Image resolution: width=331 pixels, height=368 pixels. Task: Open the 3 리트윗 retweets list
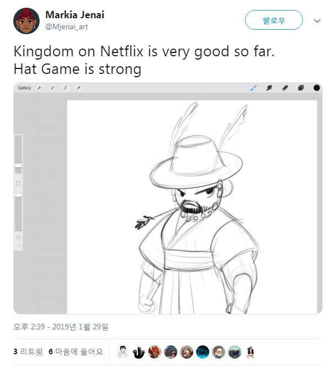pos(28,351)
